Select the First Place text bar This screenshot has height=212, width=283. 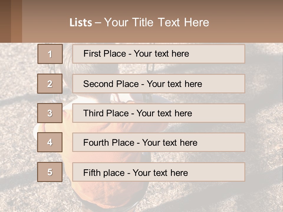click(x=159, y=54)
